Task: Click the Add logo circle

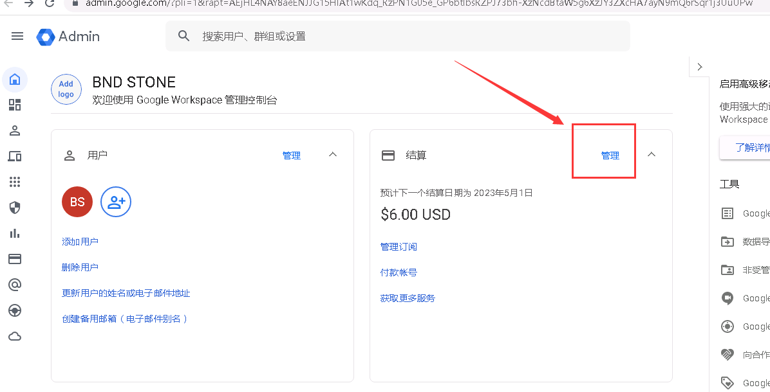Action: [x=66, y=89]
